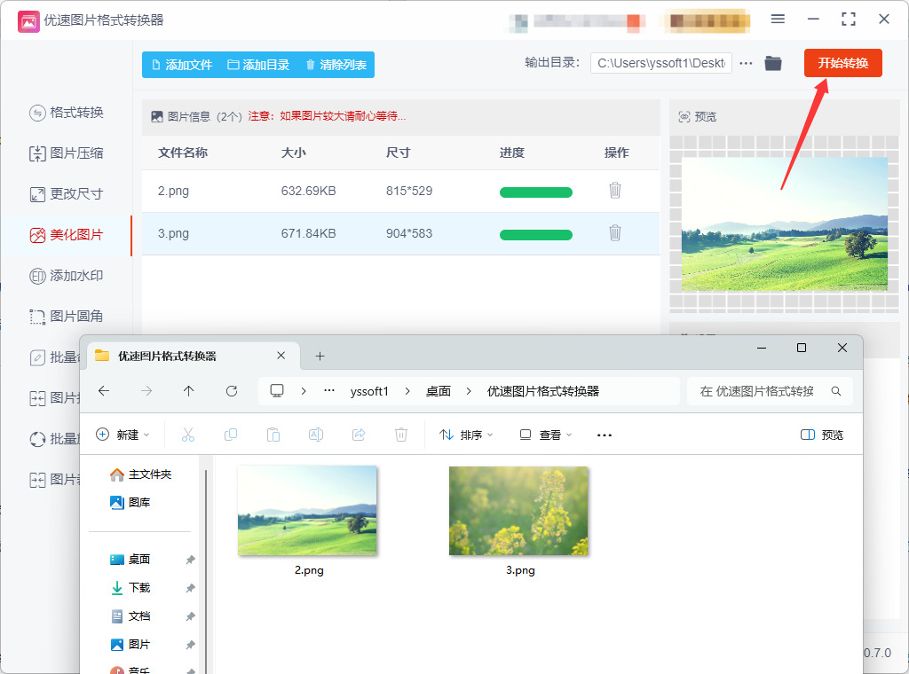Viewport: 909px width, 674px height.
Task: Click the 开始转换 button
Action: pos(843,63)
